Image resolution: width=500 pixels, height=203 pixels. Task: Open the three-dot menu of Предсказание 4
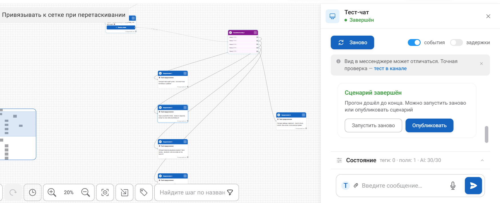pos(185,176)
